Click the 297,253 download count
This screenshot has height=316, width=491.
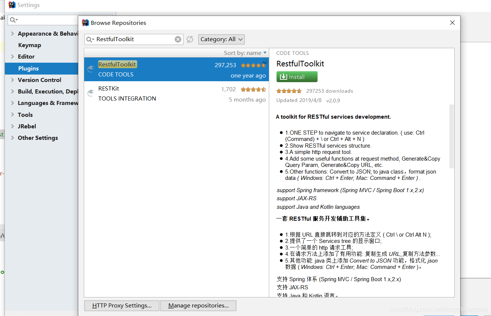click(x=225, y=65)
